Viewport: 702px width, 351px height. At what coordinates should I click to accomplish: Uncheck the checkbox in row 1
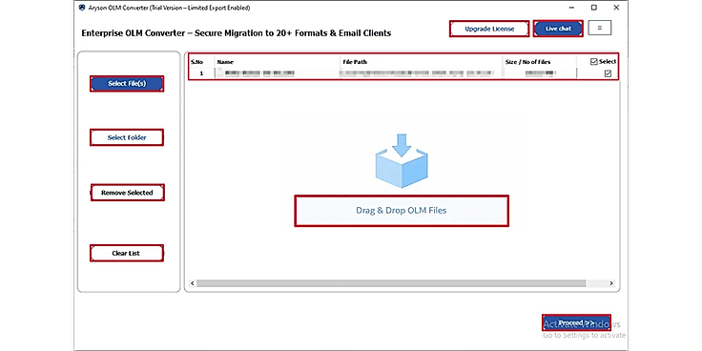608,73
